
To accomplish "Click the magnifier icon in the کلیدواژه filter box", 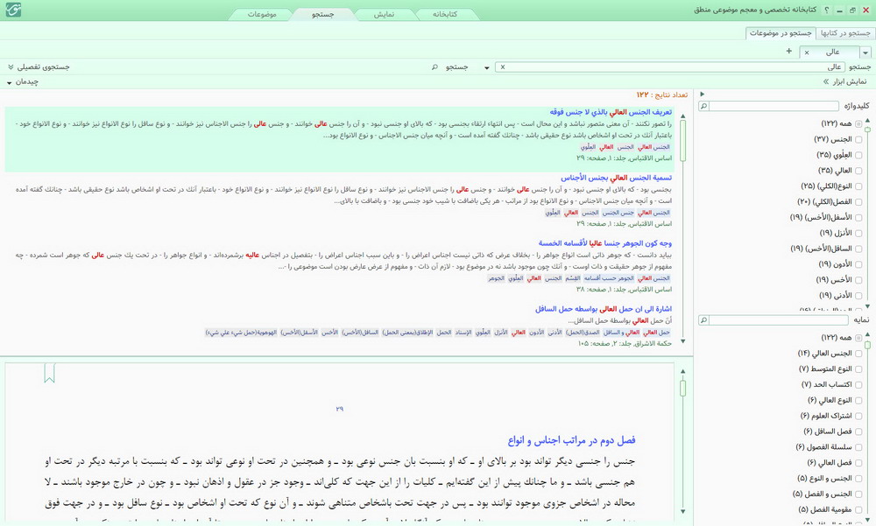I will coord(704,106).
